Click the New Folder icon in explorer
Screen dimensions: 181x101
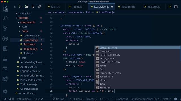26,7
